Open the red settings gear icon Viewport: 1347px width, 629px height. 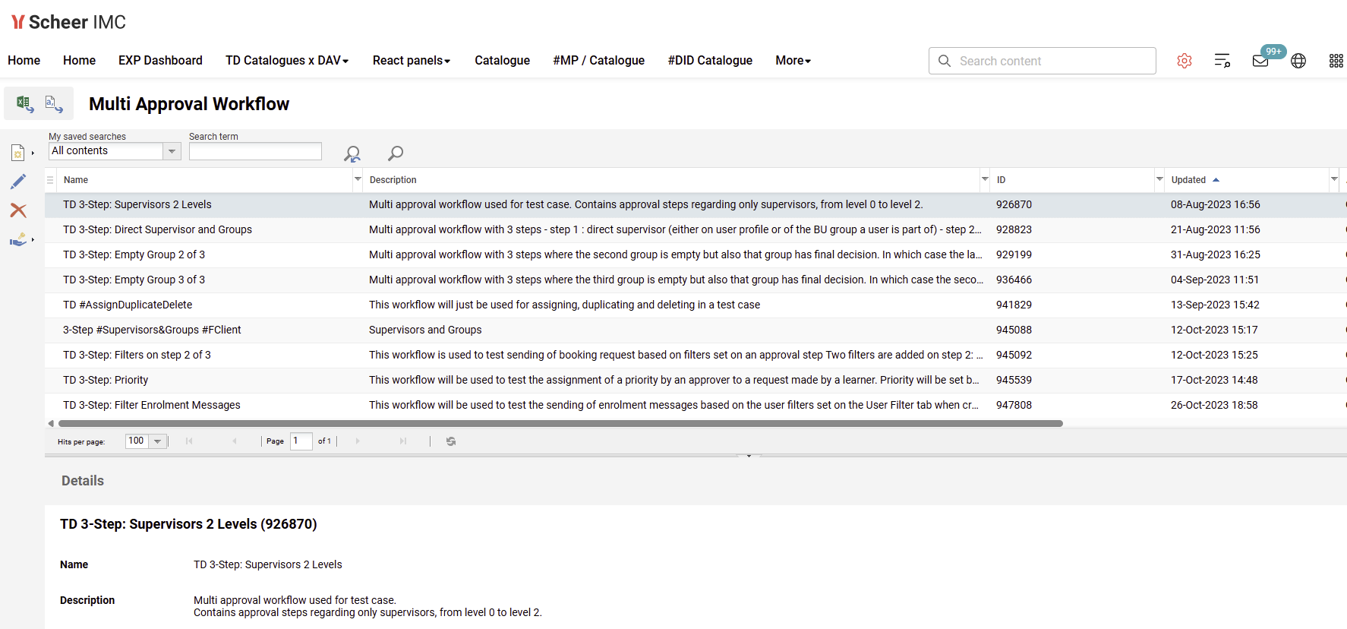1184,61
